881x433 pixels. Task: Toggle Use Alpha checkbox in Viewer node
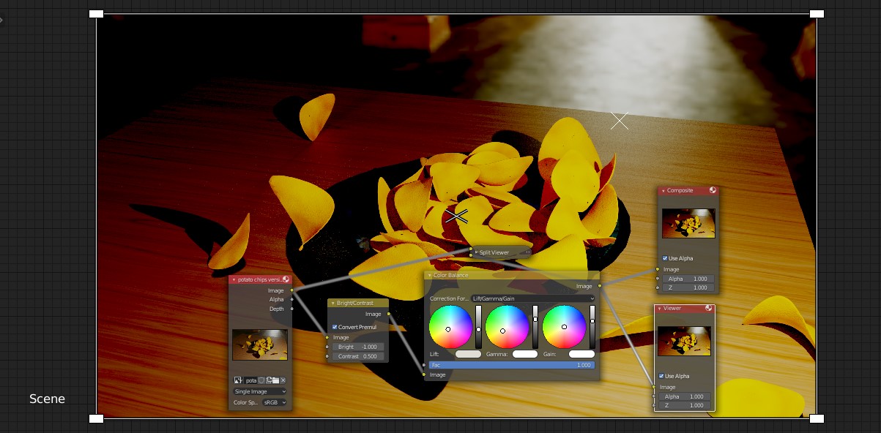(661, 376)
